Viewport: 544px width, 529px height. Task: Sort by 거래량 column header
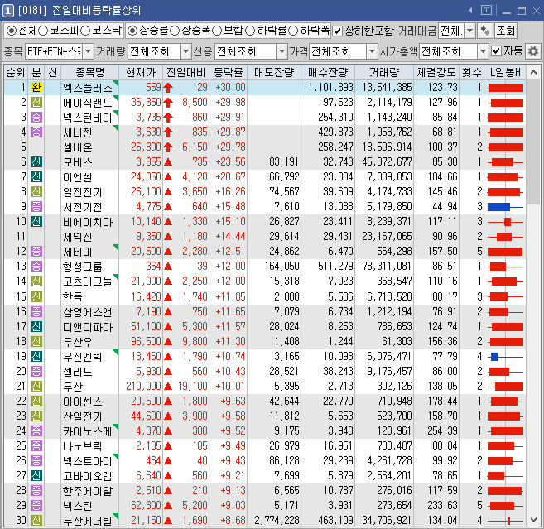(384, 72)
